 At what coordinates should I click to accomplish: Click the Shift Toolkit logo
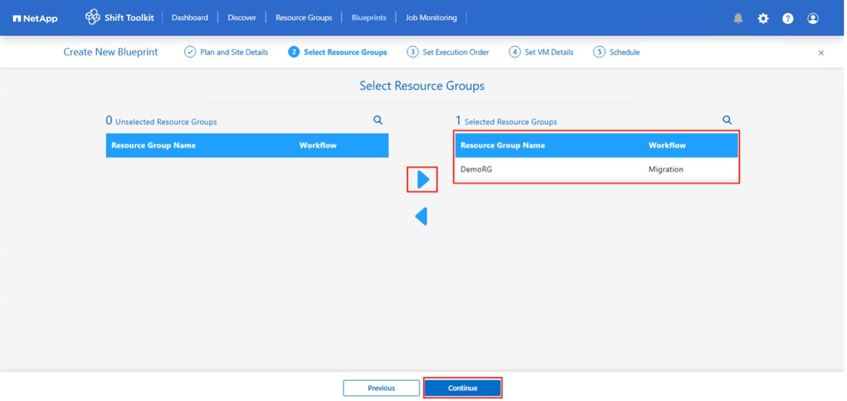(x=119, y=18)
